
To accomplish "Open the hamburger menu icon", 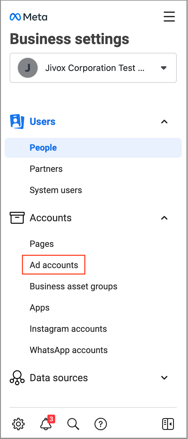I will (169, 17).
